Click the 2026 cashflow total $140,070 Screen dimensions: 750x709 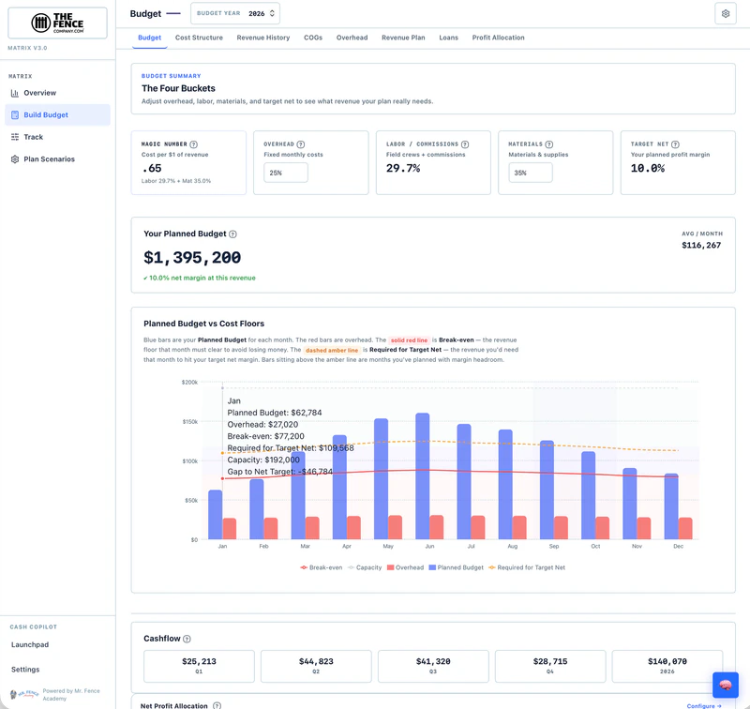point(667,666)
